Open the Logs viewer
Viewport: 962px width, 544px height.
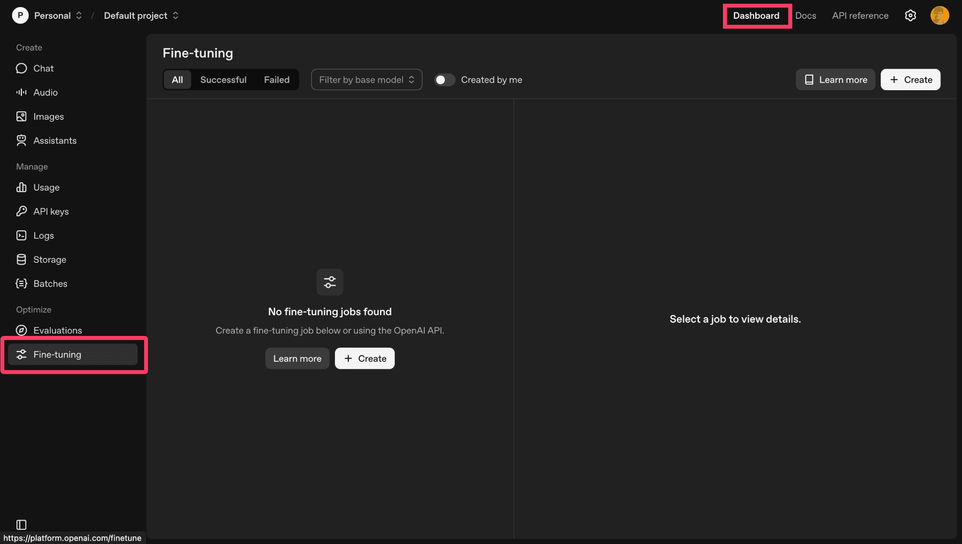44,235
